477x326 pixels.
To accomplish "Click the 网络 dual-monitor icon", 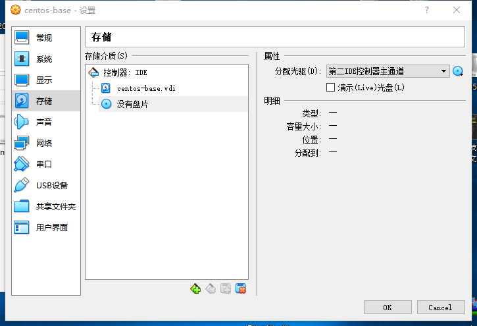I will [x=22, y=143].
